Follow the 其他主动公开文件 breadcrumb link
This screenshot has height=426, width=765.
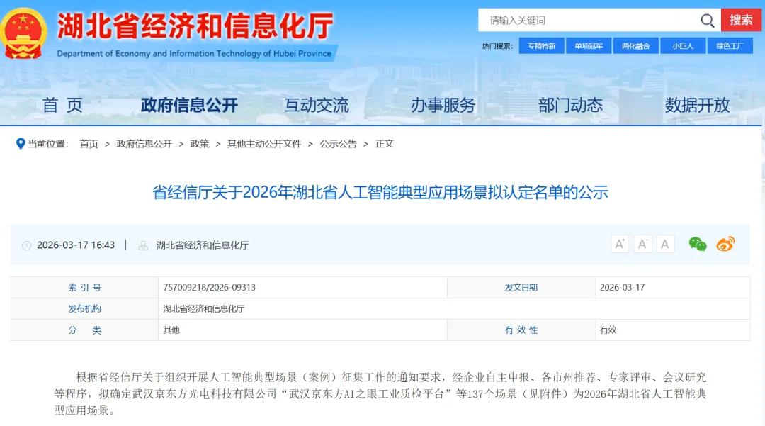[x=264, y=144]
